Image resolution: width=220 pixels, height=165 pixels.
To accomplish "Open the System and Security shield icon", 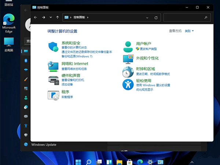I will pyautogui.click(x=54, y=47).
